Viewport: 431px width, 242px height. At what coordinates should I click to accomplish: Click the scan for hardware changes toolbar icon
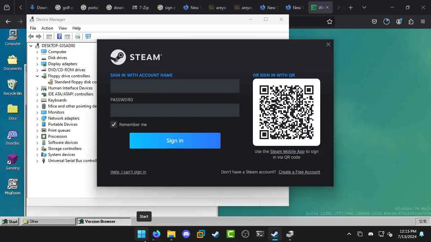77,36
